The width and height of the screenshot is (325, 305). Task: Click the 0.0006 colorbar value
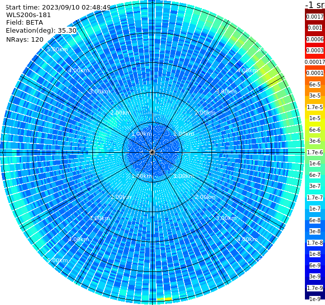315,39
